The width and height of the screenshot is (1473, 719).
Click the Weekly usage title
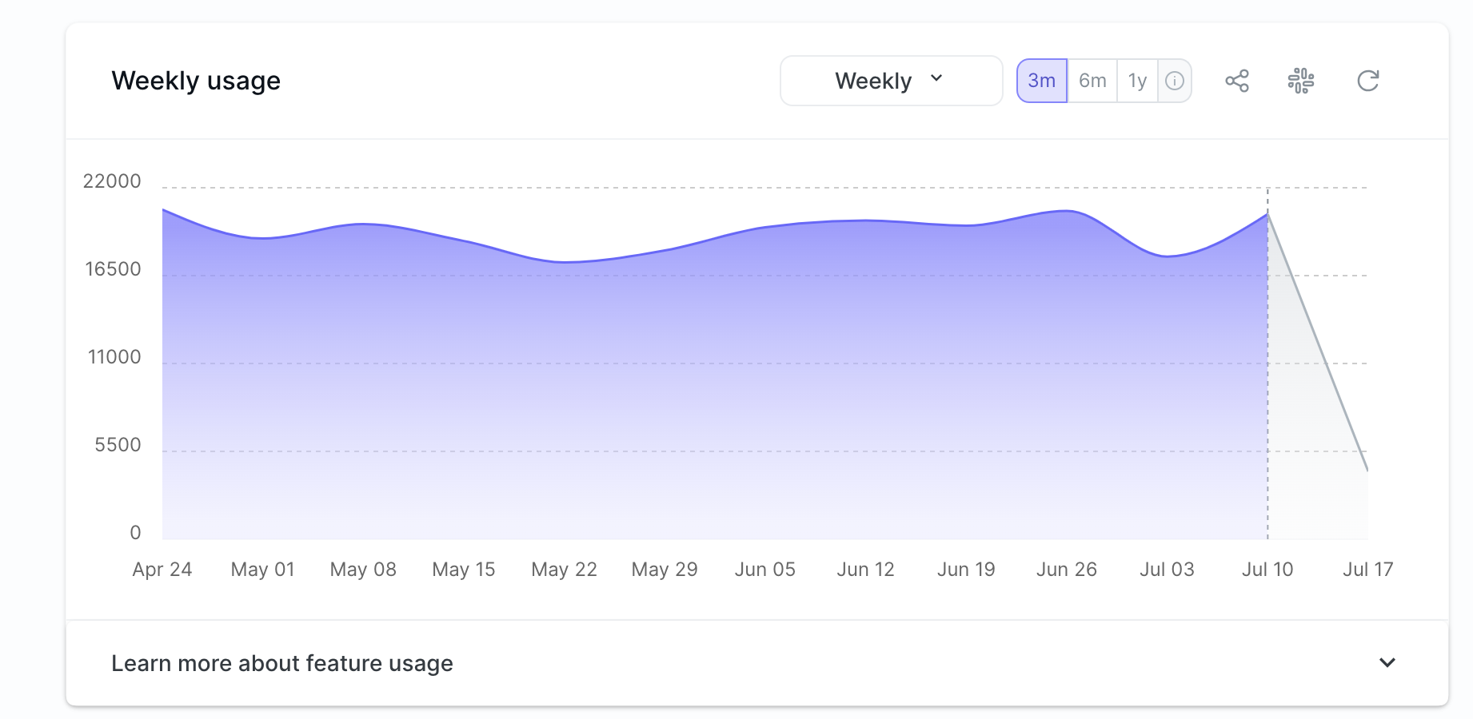click(x=196, y=81)
